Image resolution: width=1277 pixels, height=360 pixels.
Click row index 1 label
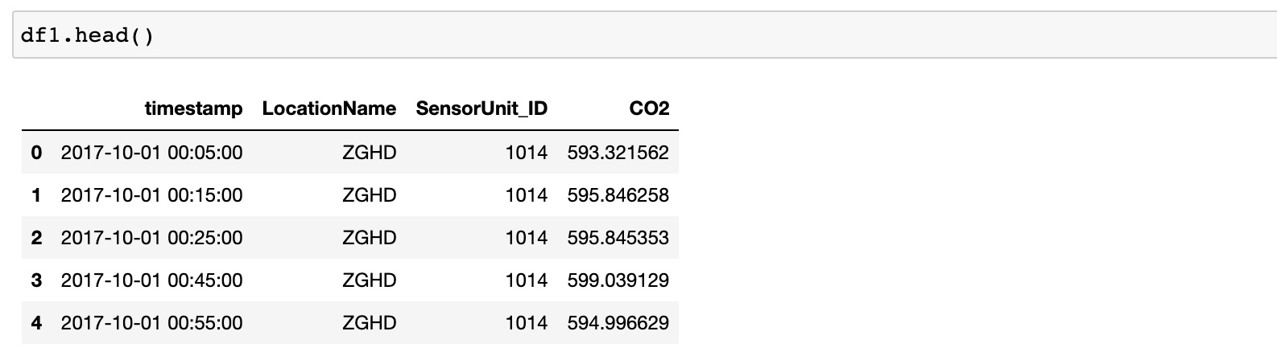tap(36, 195)
